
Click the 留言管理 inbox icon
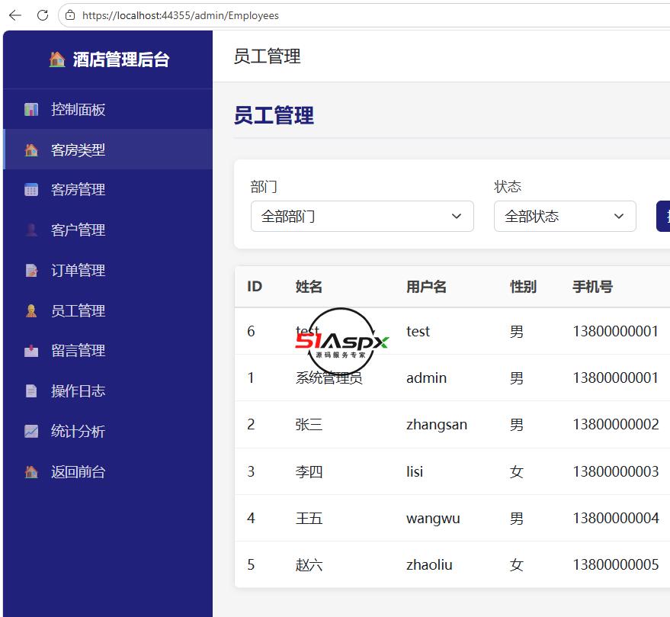tap(31, 351)
